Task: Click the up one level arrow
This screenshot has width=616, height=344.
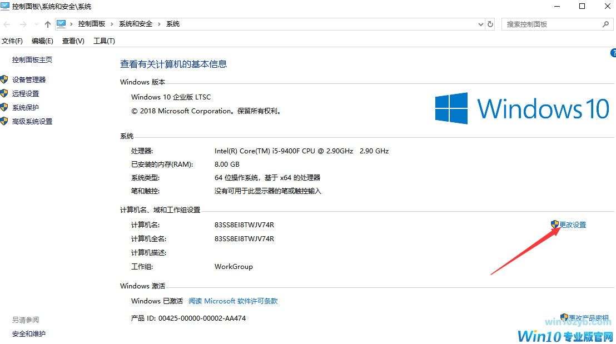Action: pyautogui.click(x=48, y=24)
